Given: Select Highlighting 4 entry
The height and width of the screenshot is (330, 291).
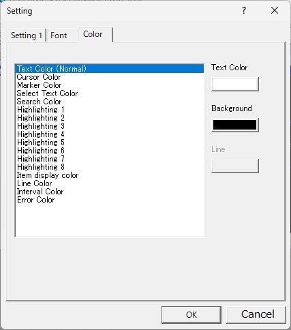Looking at the screenshot, I should [x=109, y=134].
